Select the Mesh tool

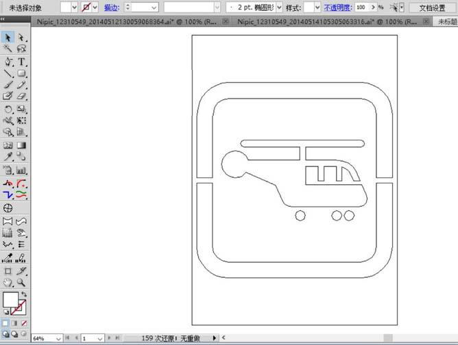8,145
